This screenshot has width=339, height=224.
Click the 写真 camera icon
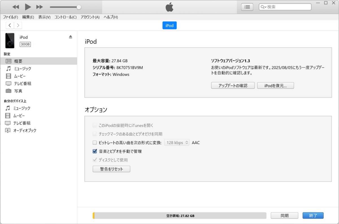click(8, 91)
